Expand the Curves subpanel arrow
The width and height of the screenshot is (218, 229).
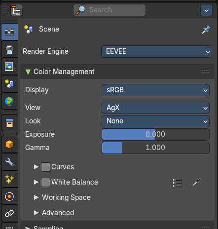click(x=36, y=167)
